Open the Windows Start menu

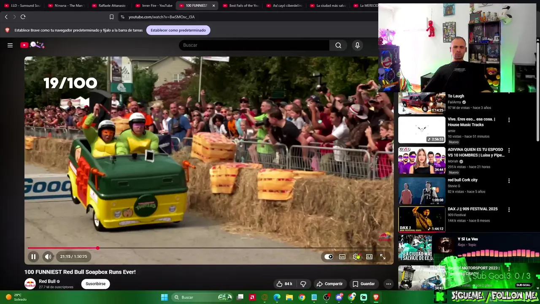tap(165, 297)
